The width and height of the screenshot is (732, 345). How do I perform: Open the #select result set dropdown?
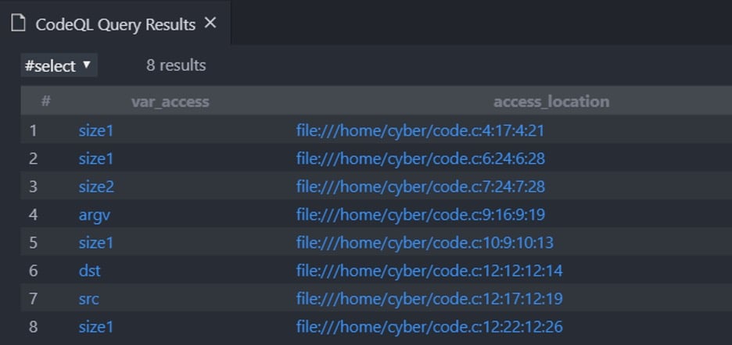click(x=59, y=66)
